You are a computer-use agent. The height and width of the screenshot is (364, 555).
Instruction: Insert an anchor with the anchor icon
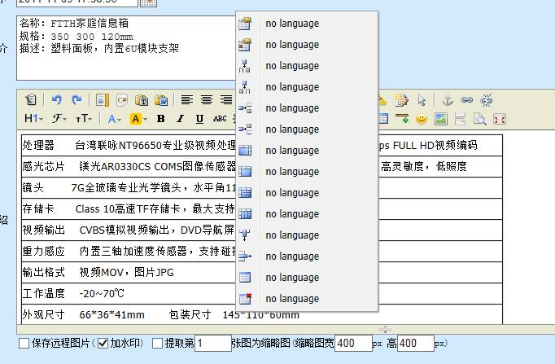[446, 100]
